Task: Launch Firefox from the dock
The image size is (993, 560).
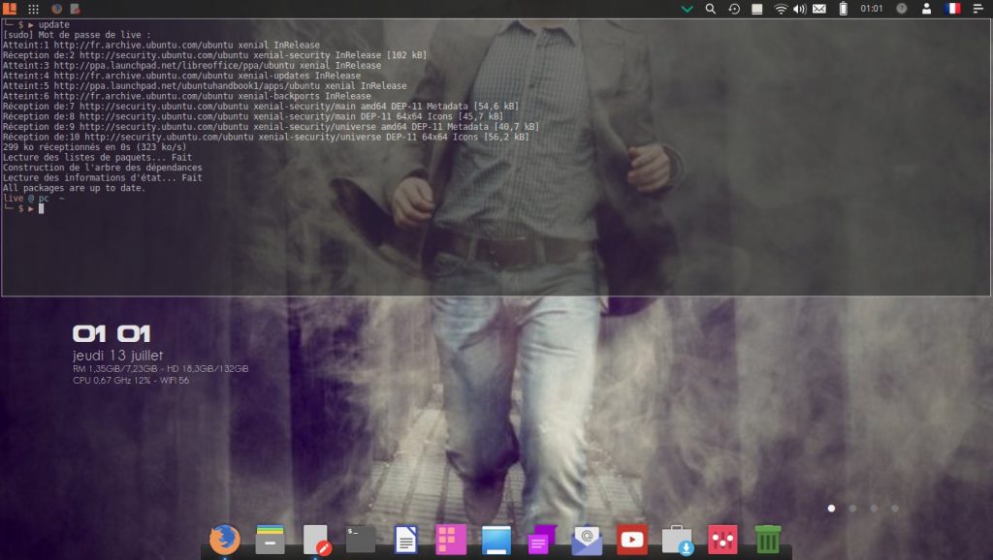Action: coord(225,538)
